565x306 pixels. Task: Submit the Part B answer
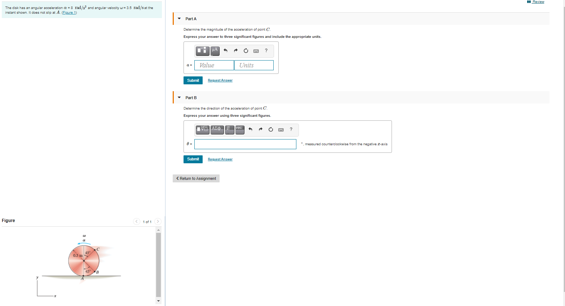[193, 159]
